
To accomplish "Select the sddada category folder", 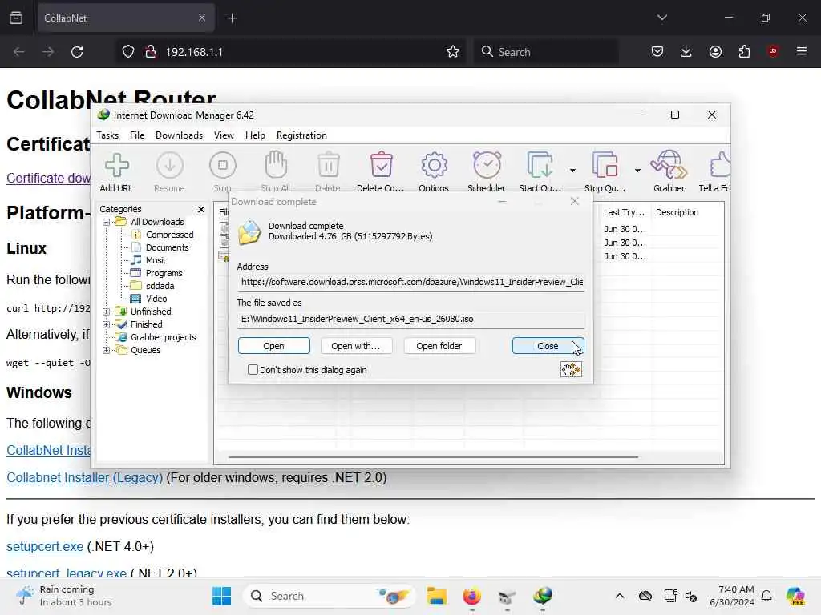I will click(x=160, y=286).
